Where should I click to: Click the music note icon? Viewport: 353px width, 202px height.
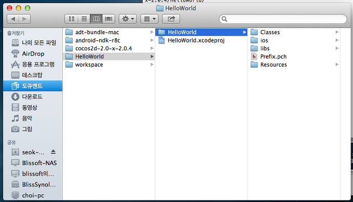pyautogui.click(x=15, y=118)
